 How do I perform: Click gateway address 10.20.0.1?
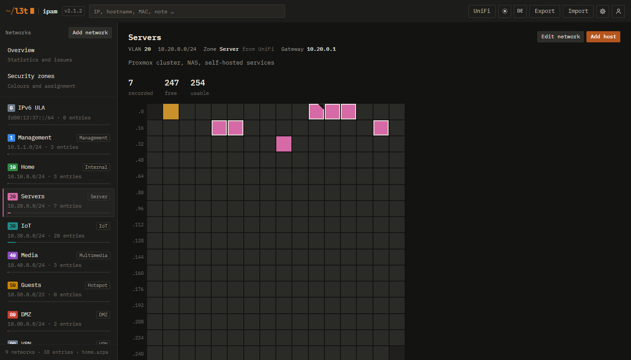click(321, 49)
